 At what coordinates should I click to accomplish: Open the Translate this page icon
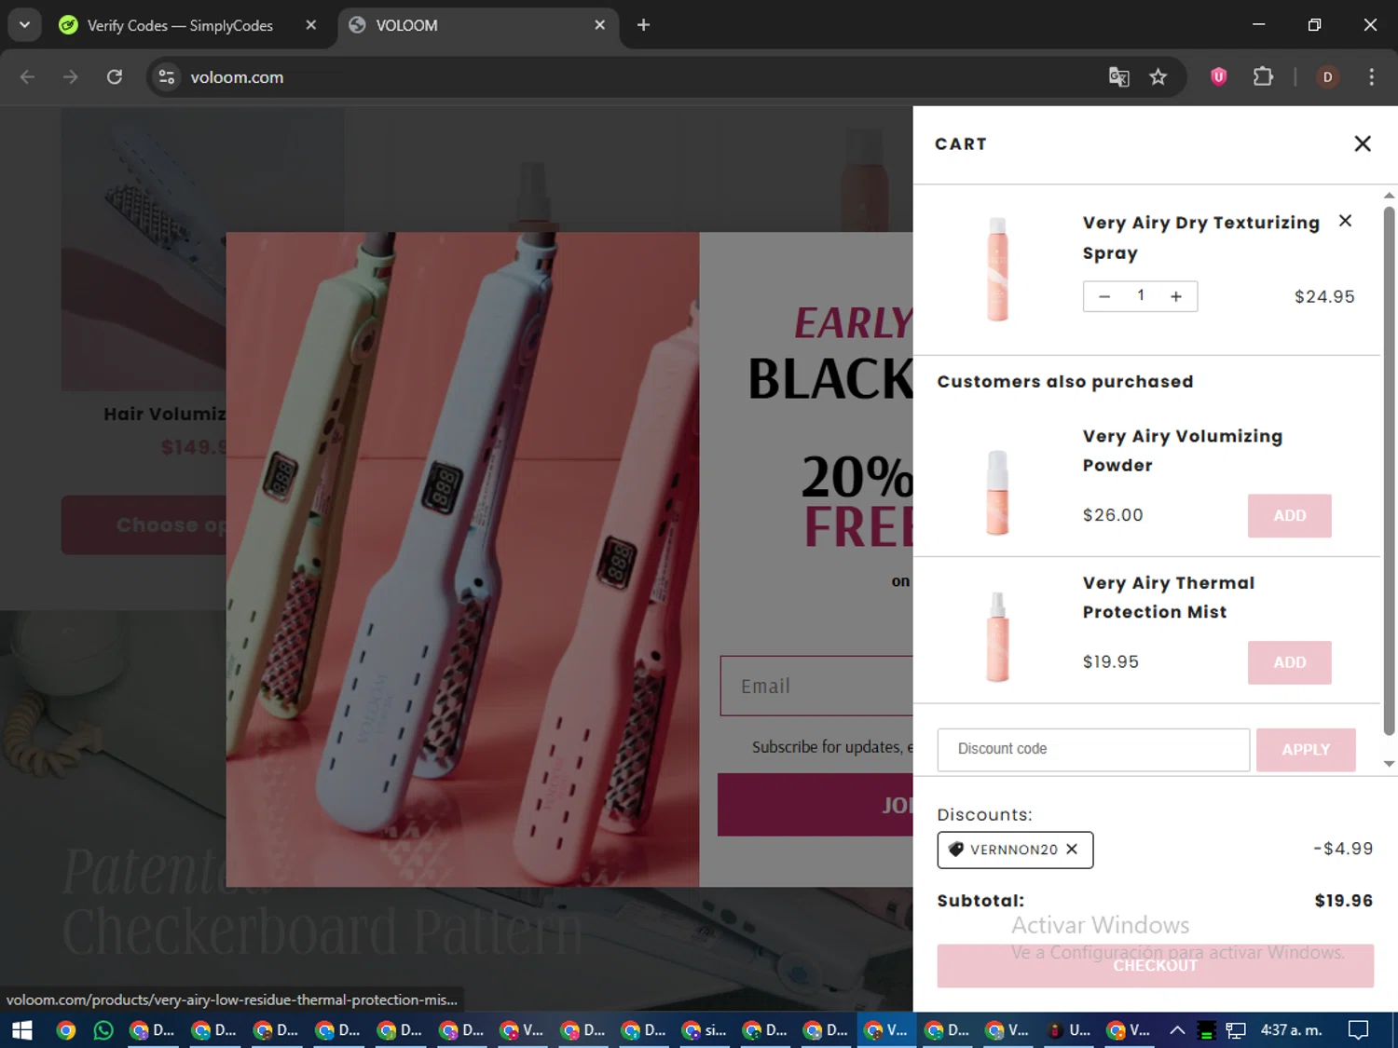1118,77
